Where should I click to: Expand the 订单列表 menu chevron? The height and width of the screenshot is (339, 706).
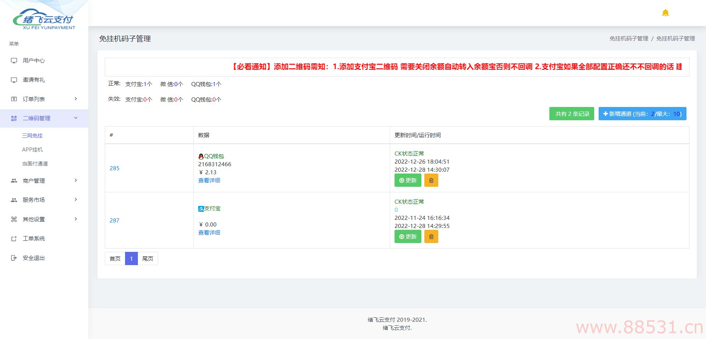pyautogui.click(x=76, y=99)
